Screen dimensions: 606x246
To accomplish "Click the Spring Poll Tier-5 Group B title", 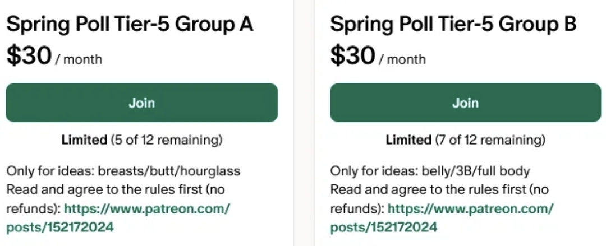I will click(453, 24).
